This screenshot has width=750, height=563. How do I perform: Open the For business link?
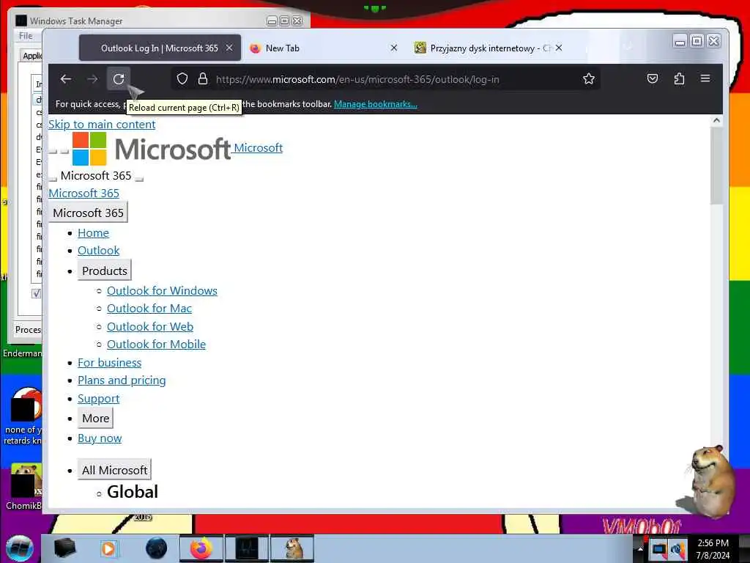(x=110, y=363)
